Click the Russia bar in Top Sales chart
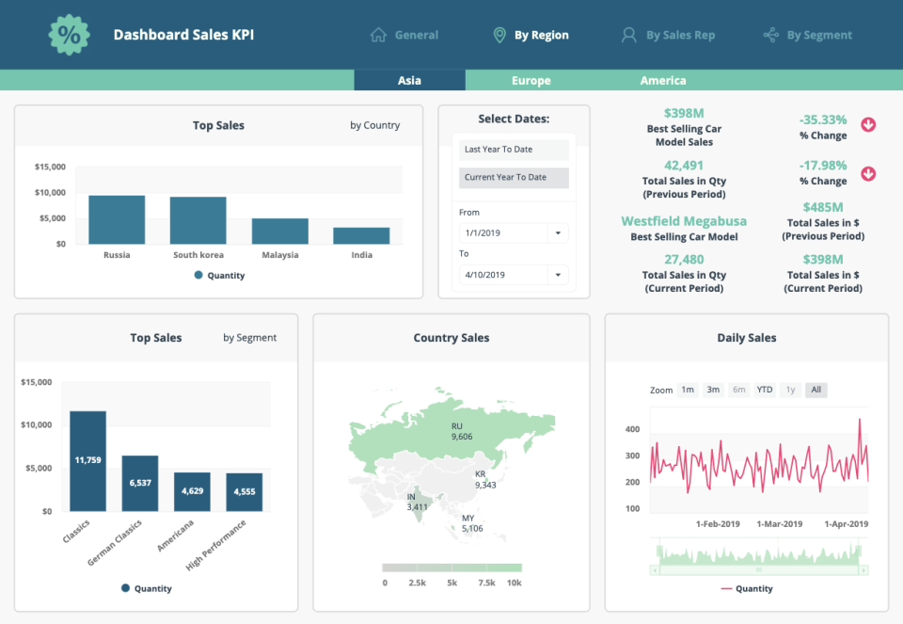Screen dimensions: 903x624 point(117,219)
